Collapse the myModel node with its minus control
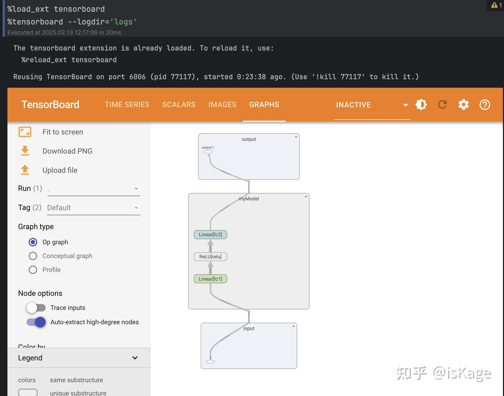This screenshot has height=396, width=504. click(305, 197)
